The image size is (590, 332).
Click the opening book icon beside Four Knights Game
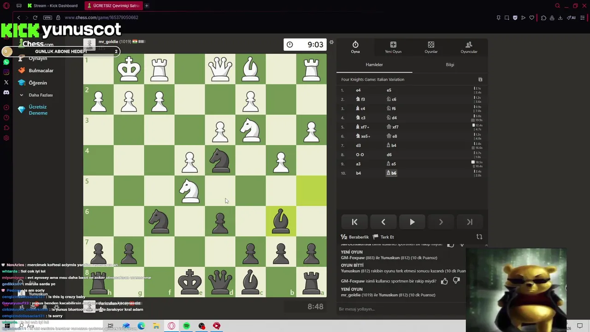pos(480,79)
